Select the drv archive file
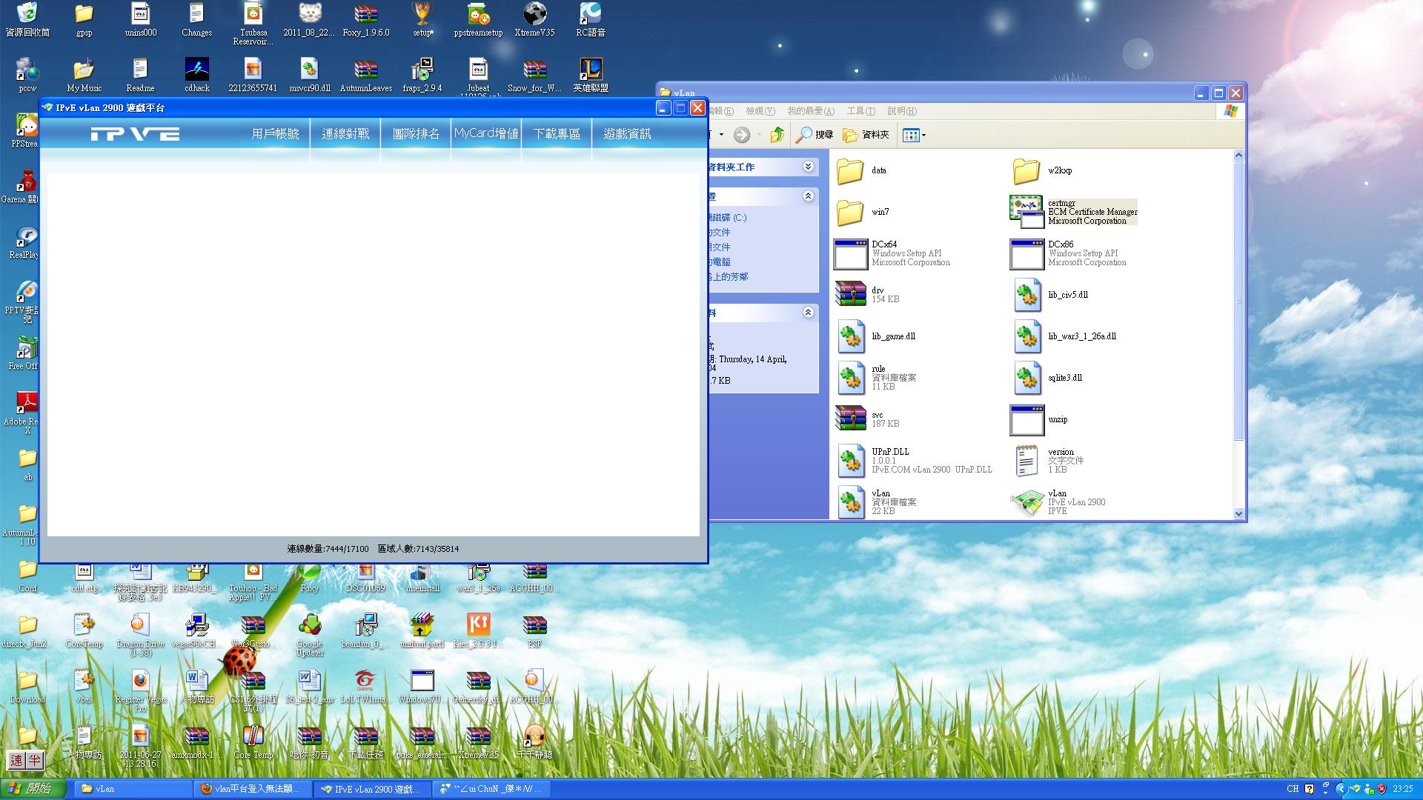Viewport: 1423px width, 800px height. pyautogui.click(x=851, y=295)
